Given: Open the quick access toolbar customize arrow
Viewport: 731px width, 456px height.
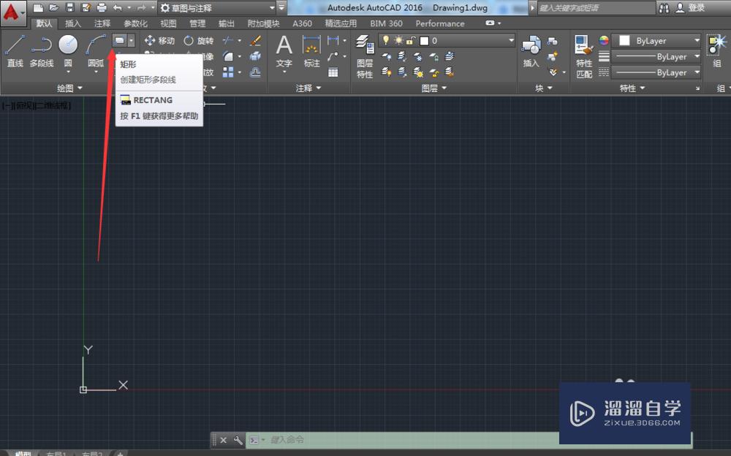Looking at the screenshot, I should click(281, 7).
